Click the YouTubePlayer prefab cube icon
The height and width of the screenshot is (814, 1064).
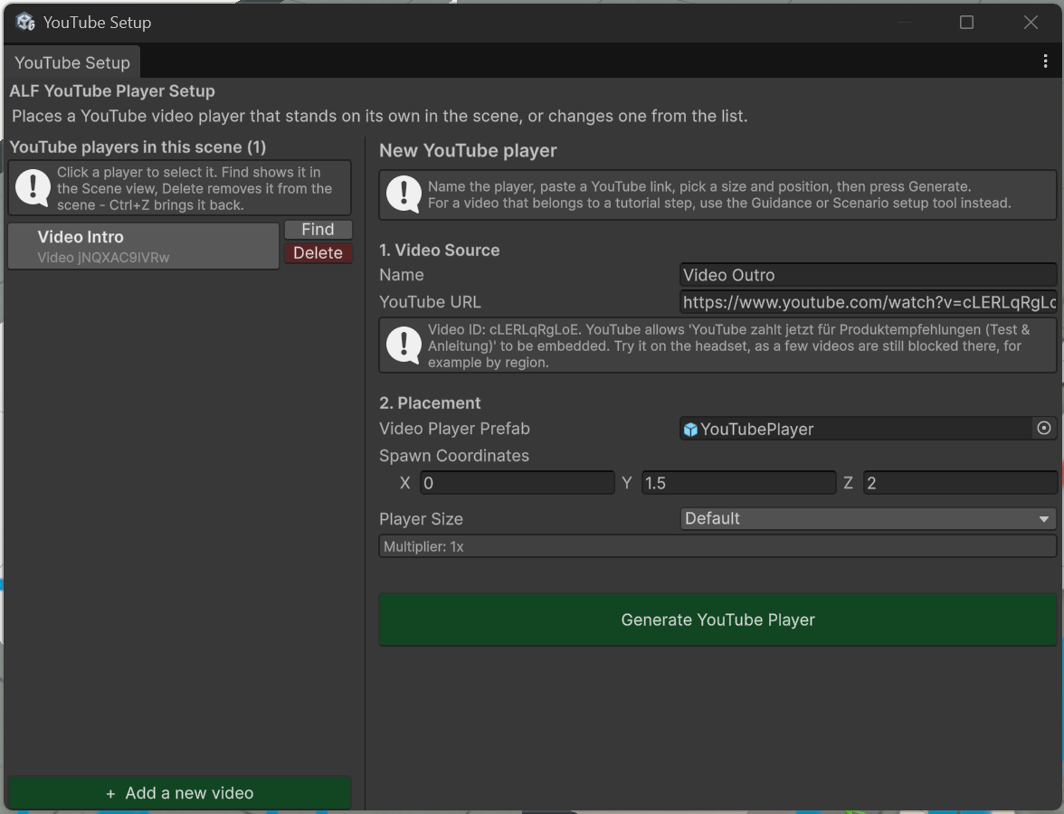690,430
